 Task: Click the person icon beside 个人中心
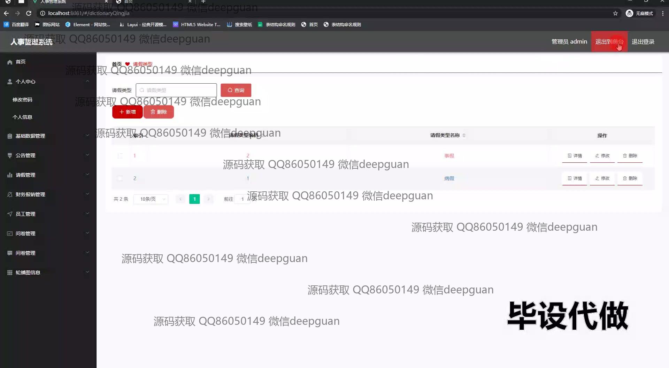click(x=10, y=82)
